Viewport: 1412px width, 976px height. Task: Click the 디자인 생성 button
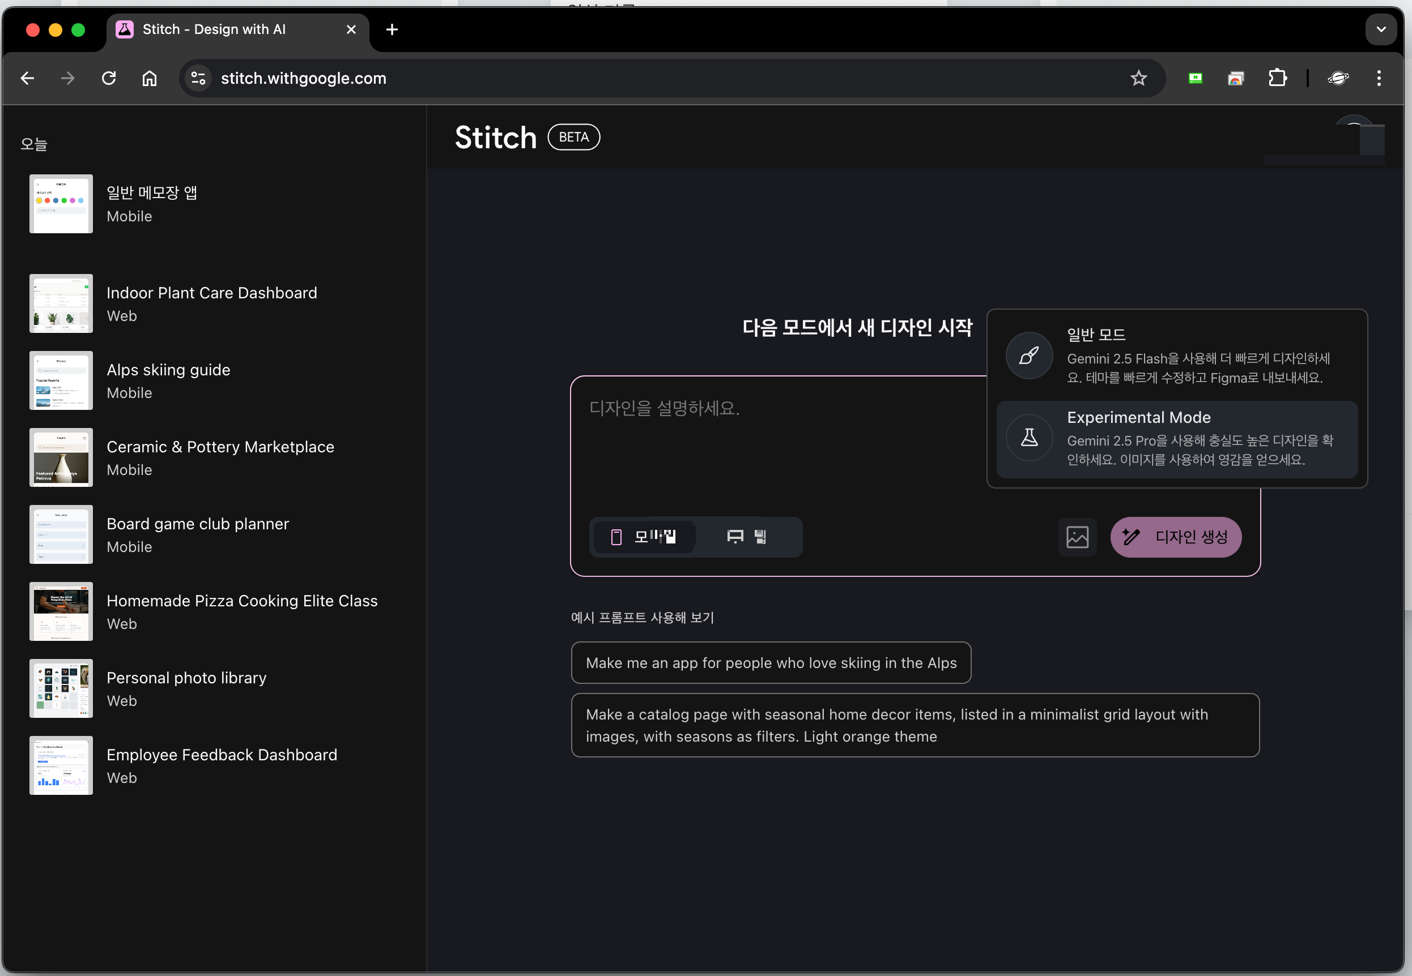point(1175,537)
